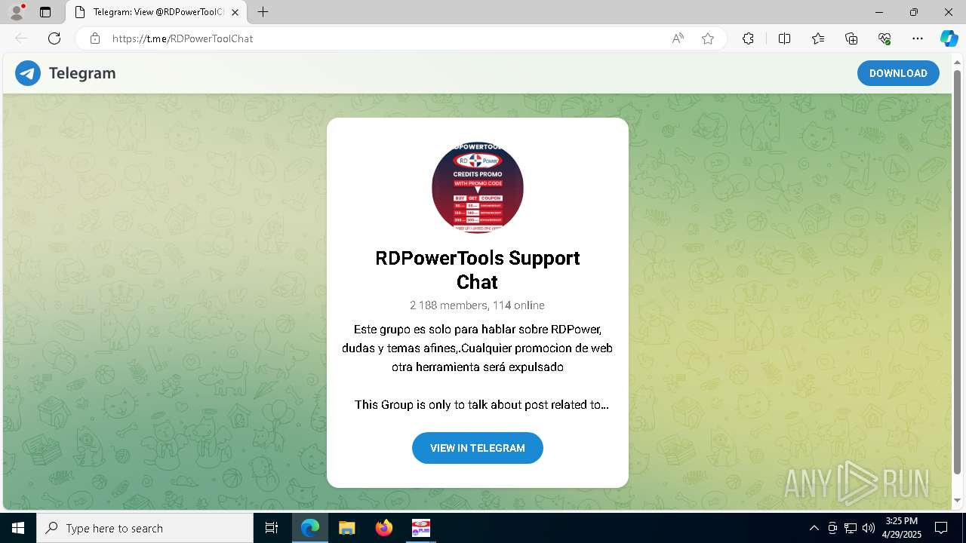Open the tab actions menu icon
The image size is (966, 543).
point(45,12)
